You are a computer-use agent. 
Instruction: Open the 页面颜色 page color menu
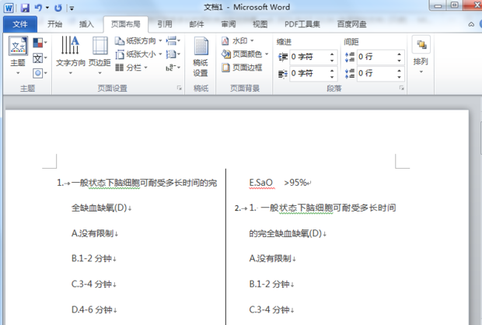point(245,54)
